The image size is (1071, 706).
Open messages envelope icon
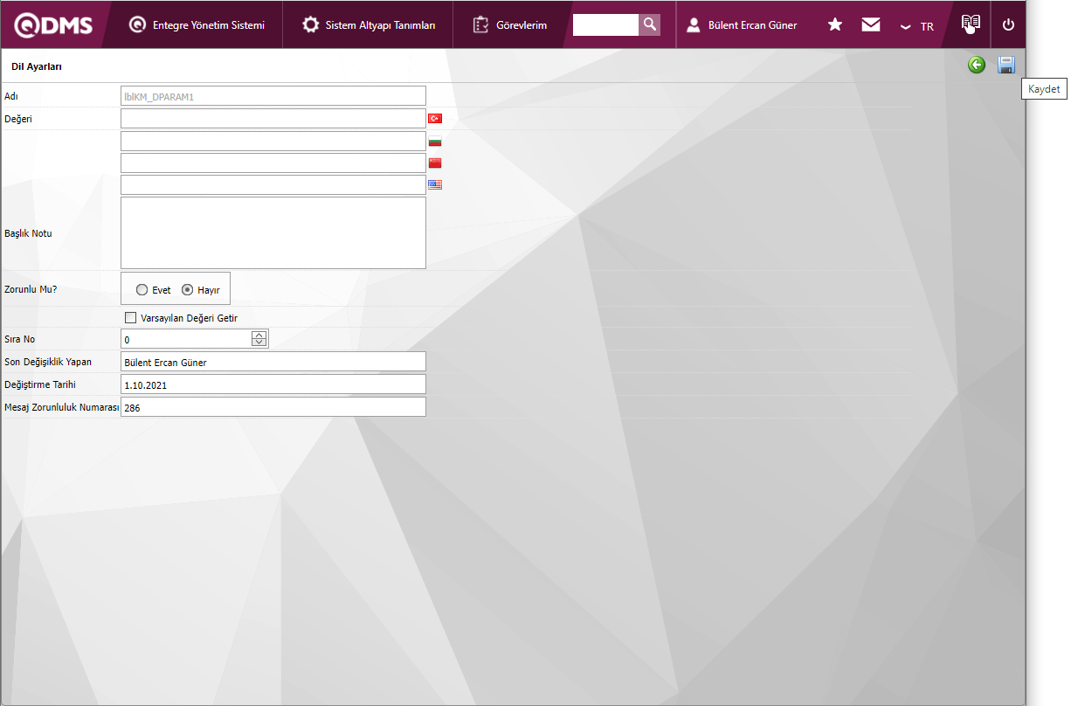coord(871,24)
